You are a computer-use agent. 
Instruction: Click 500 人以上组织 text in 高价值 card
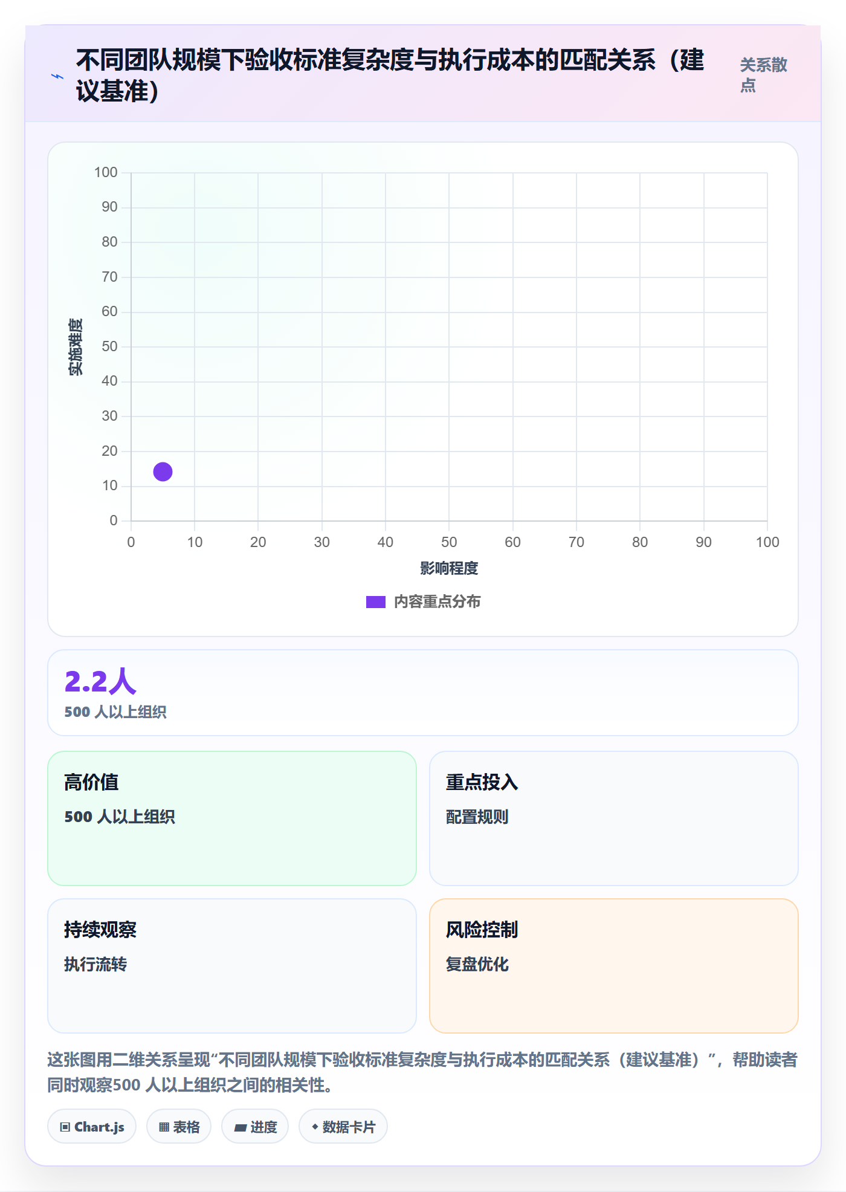(120, 817)
